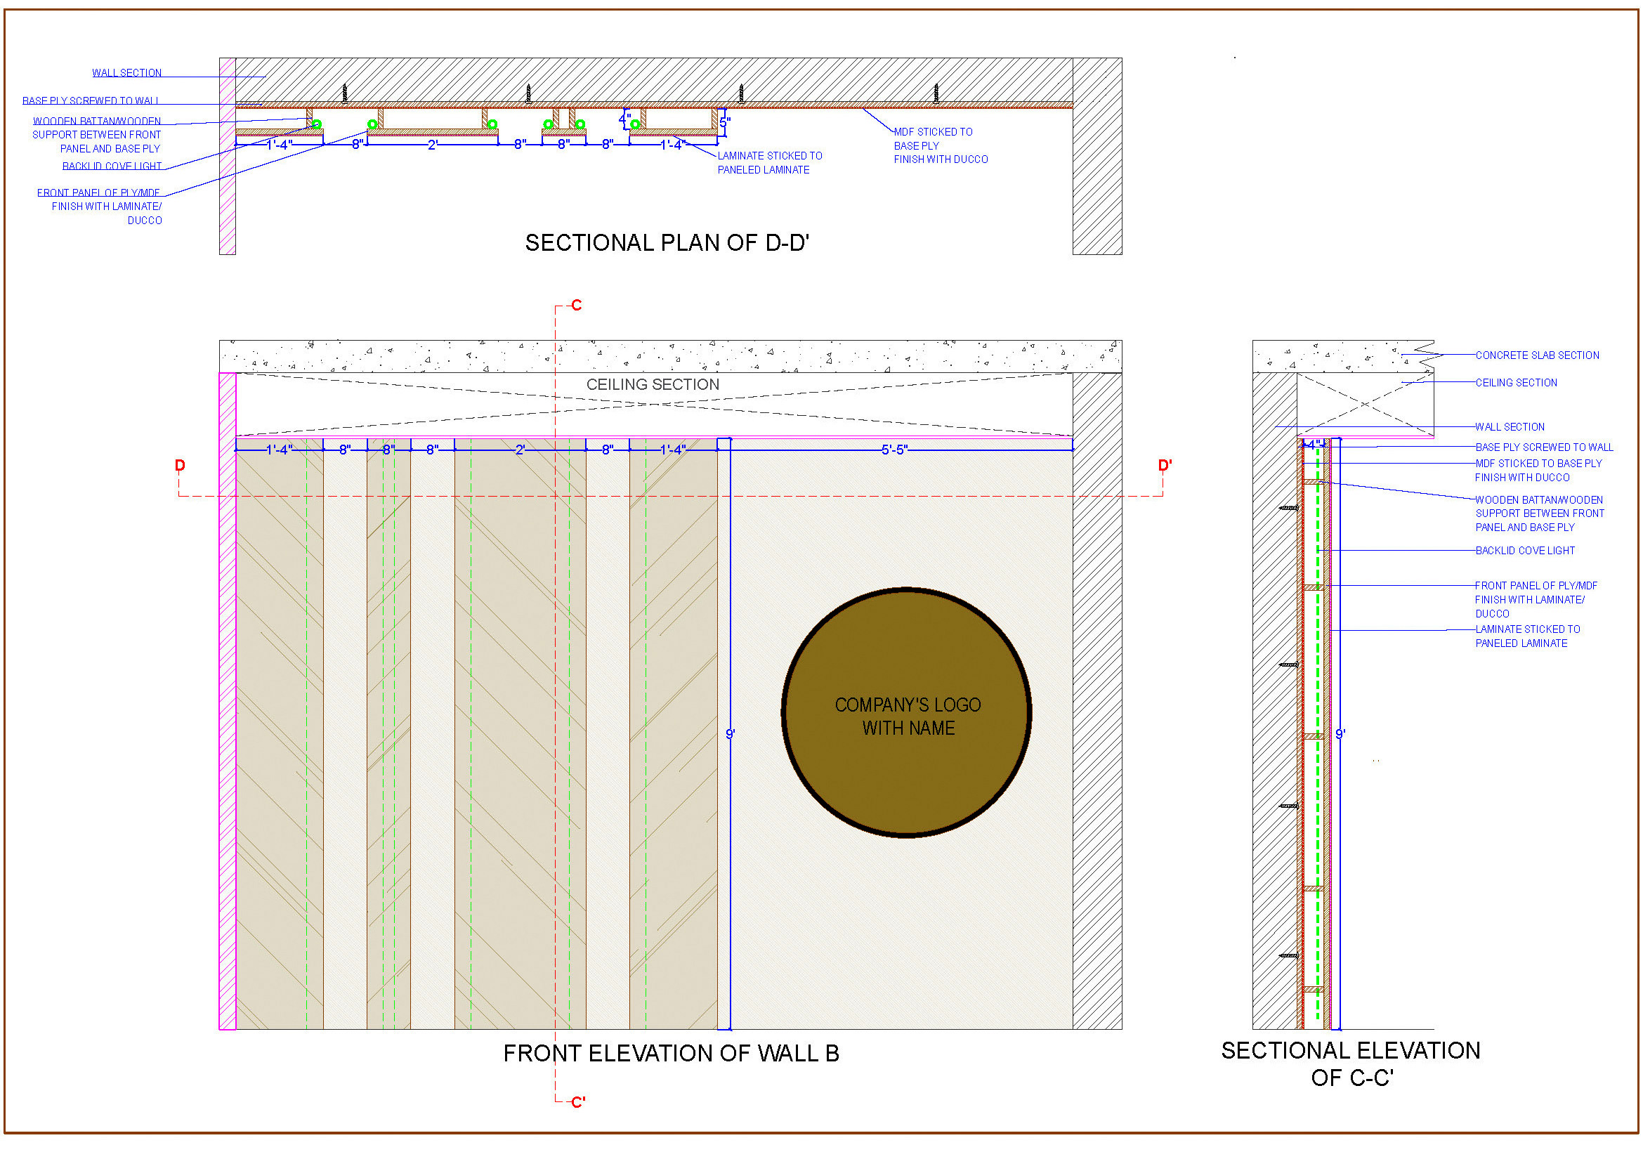Click the red "C" section marker at top
Image resolution: width=1643 pixels, height=1152 pixels.
point(576,306)
